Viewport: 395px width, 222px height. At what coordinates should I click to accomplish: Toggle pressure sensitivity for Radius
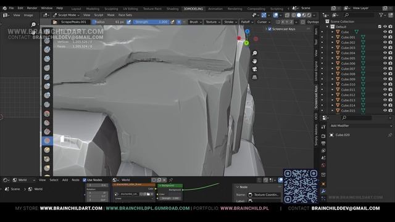pos(129,22)
